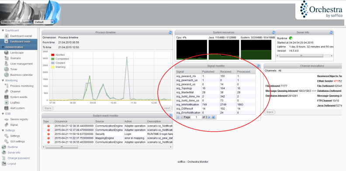Open Scenario in Administration section

click(x=15, y=58)
